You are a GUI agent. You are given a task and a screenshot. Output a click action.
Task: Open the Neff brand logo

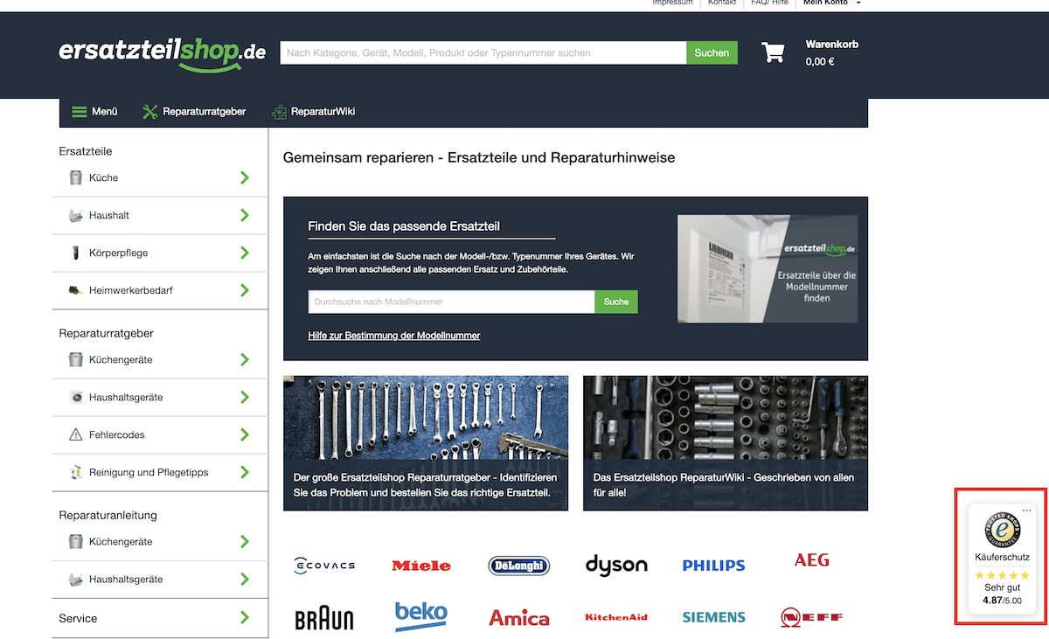click(811, 618)
